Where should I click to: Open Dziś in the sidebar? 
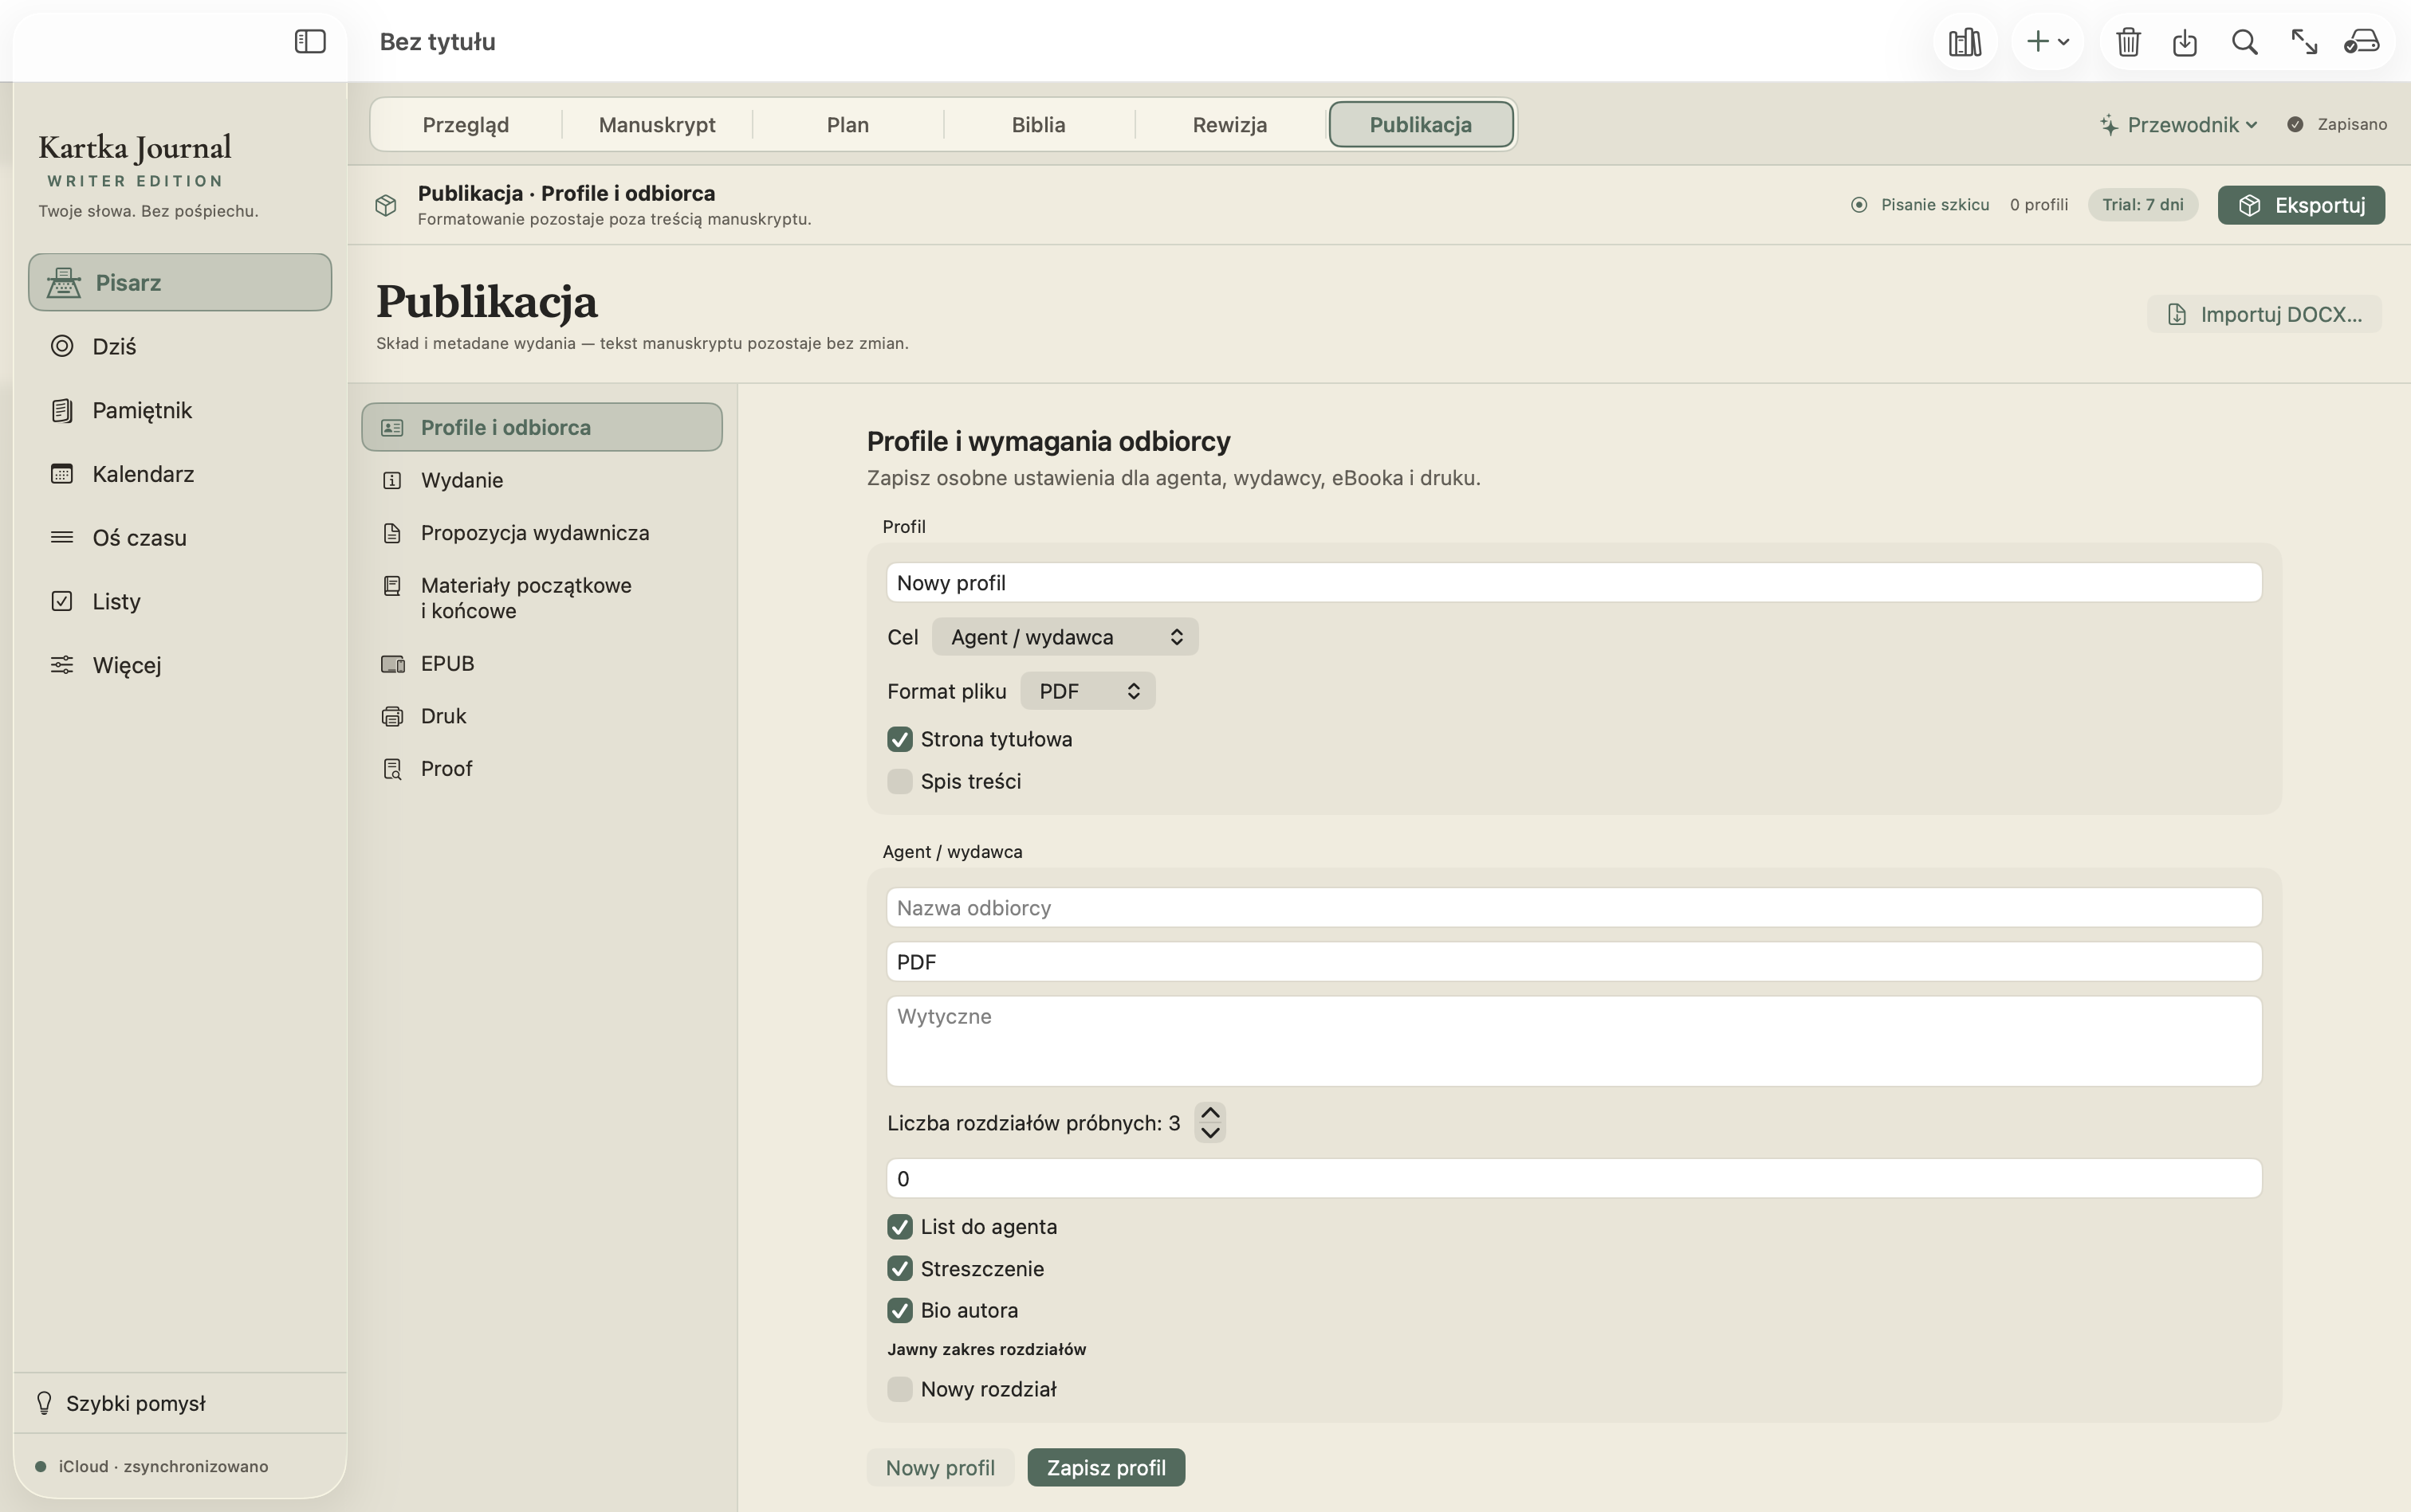[180, 346]
